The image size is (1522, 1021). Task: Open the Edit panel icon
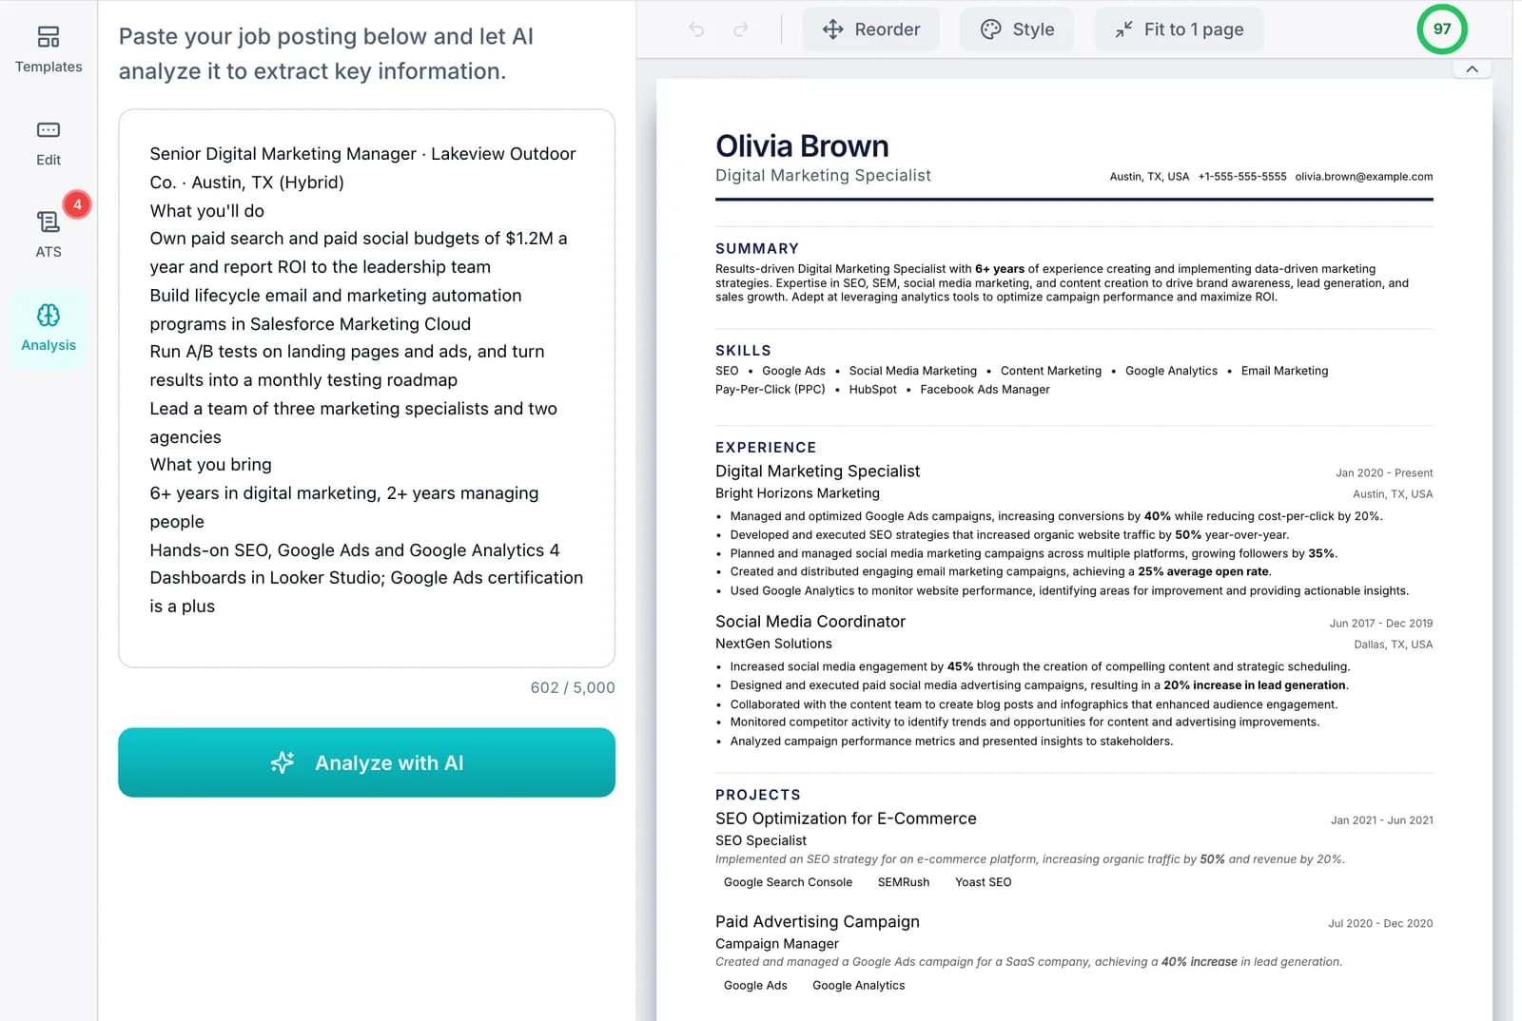tap(49, 130)
